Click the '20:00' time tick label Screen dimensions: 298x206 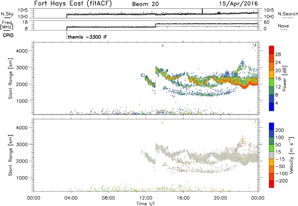click(220, 198)
